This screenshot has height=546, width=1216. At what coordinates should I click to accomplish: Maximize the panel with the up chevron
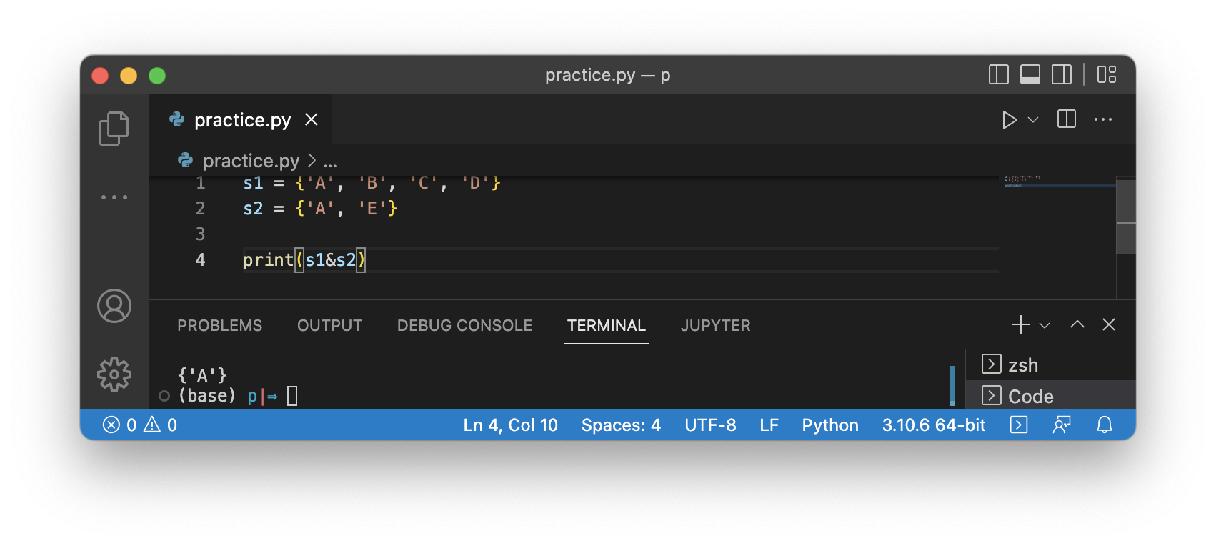click(x=1077, y=325)
